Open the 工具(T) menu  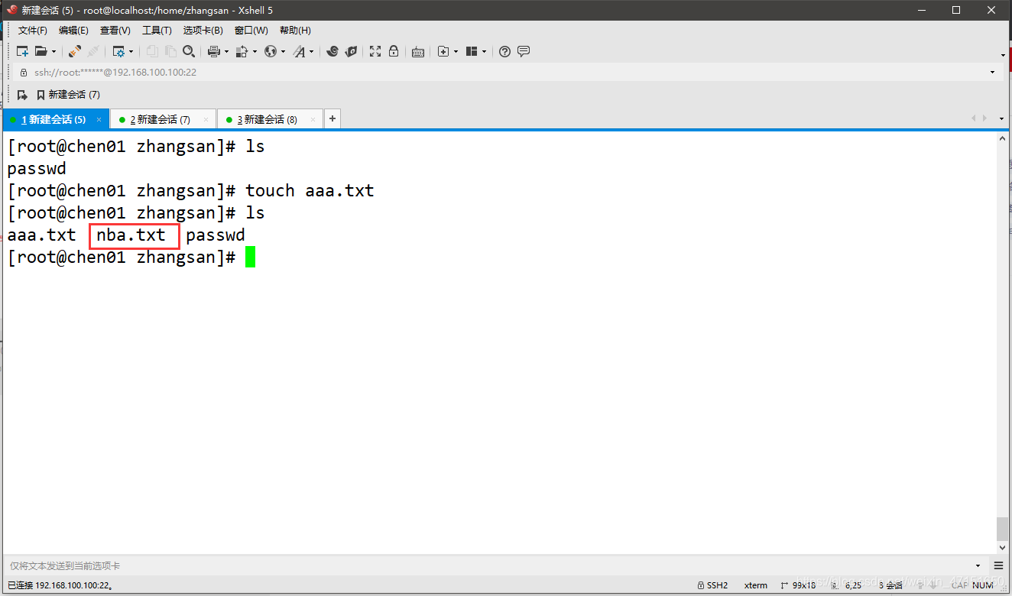(157, 31)
